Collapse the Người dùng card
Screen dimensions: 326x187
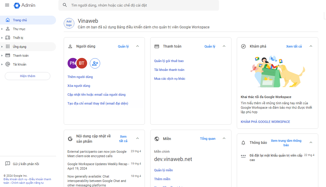point(138,46)
